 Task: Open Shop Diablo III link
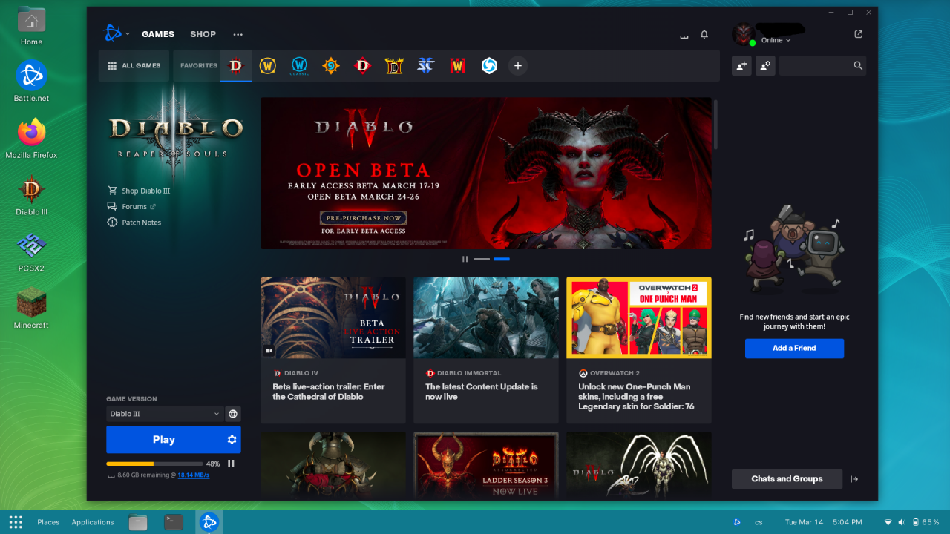pyautogui.click(x=139, y=191)
